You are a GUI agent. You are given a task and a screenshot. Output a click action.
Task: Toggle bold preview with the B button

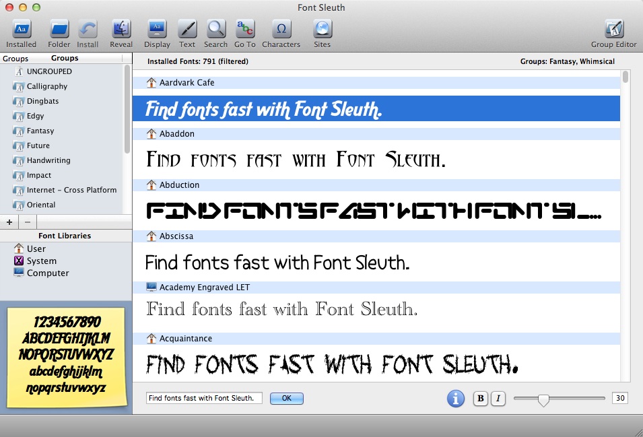point(480,398)
